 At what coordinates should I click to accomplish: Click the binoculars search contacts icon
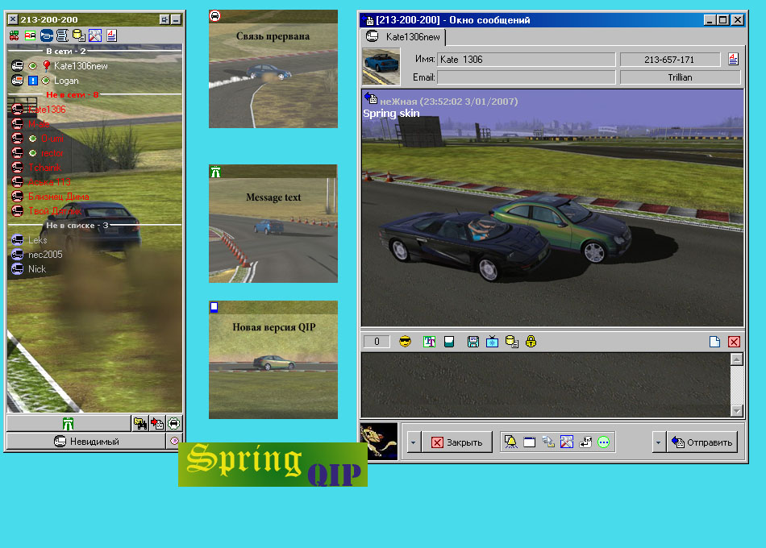point(140,423)
